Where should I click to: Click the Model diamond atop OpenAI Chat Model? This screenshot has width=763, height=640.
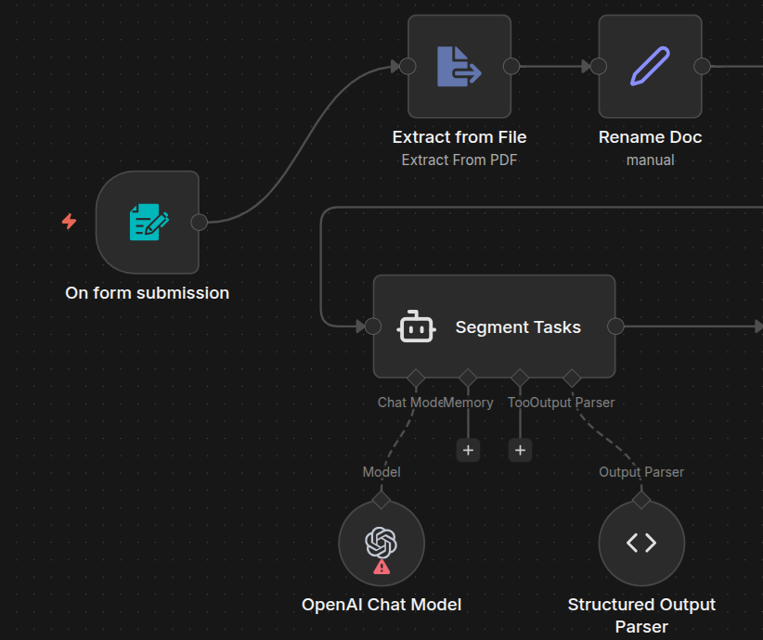click(x=381, y=500)
